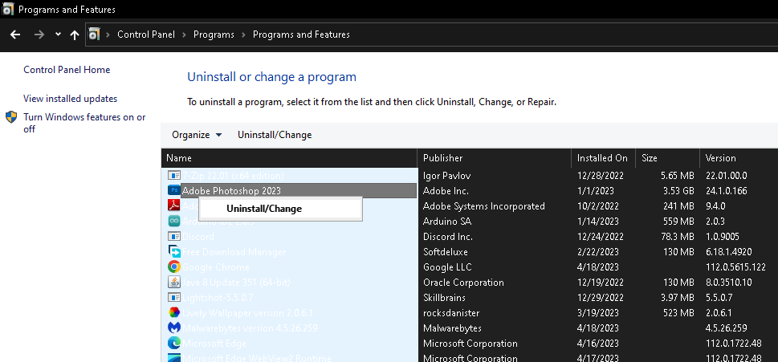The image size is (778, 362).
Task: Click the Google LLC publisher cell
Action: (447, 267)
